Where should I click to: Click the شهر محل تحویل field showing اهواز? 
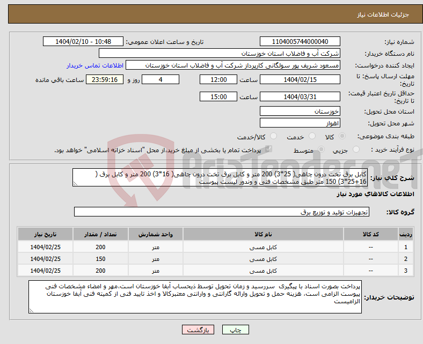(x=300, y=123)
